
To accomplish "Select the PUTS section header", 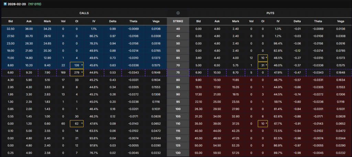I will click(270, 13).
